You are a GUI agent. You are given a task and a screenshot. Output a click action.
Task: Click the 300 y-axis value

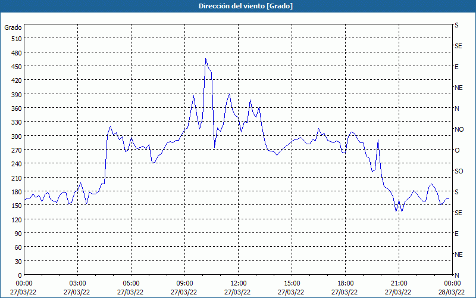[x=17, y=136]
